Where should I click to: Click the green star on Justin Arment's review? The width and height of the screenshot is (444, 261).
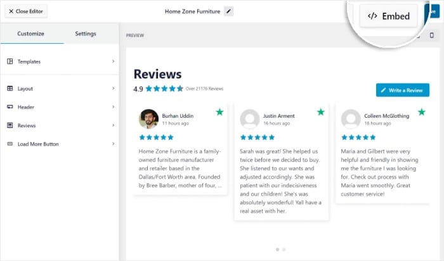(x=320, y=112)
